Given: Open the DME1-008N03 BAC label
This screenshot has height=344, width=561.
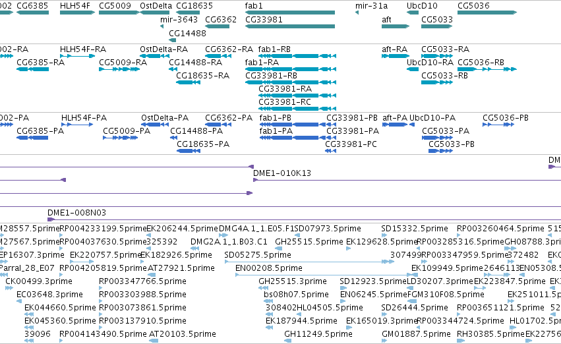Looking at the screenshot, I should [x=77, y=213].
